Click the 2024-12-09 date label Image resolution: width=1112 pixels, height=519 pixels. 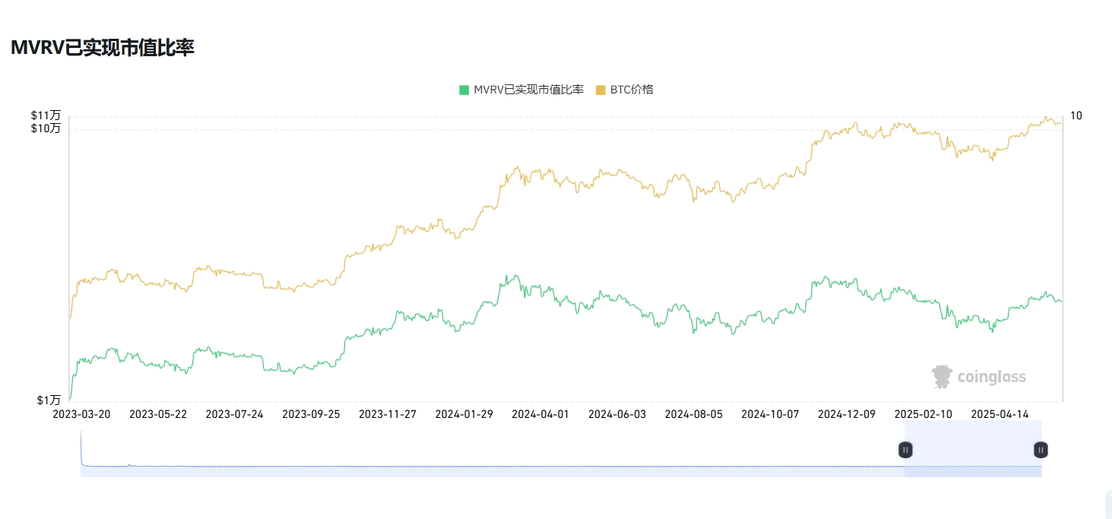click(x=847, y=414)
